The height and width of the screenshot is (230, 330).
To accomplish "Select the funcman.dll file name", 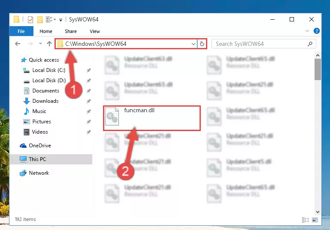I will [139, 110].
